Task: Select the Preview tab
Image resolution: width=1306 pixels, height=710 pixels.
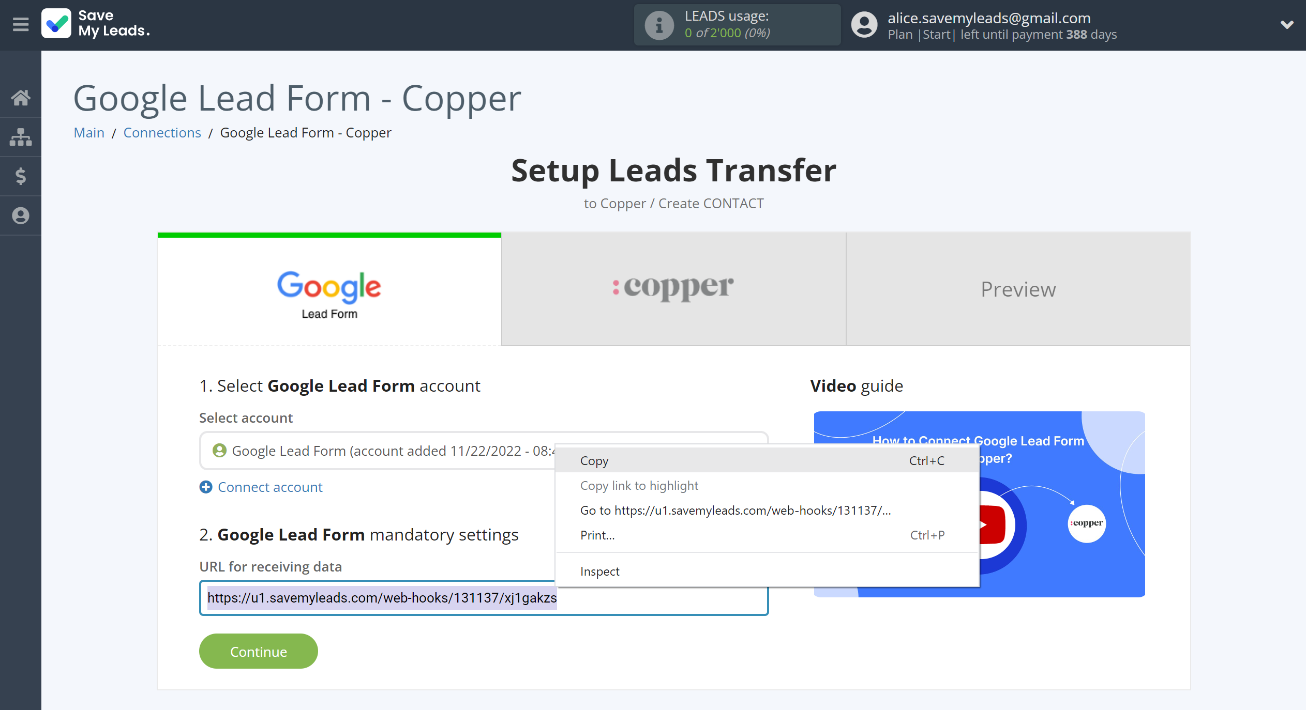Action: coord(1018,288)
